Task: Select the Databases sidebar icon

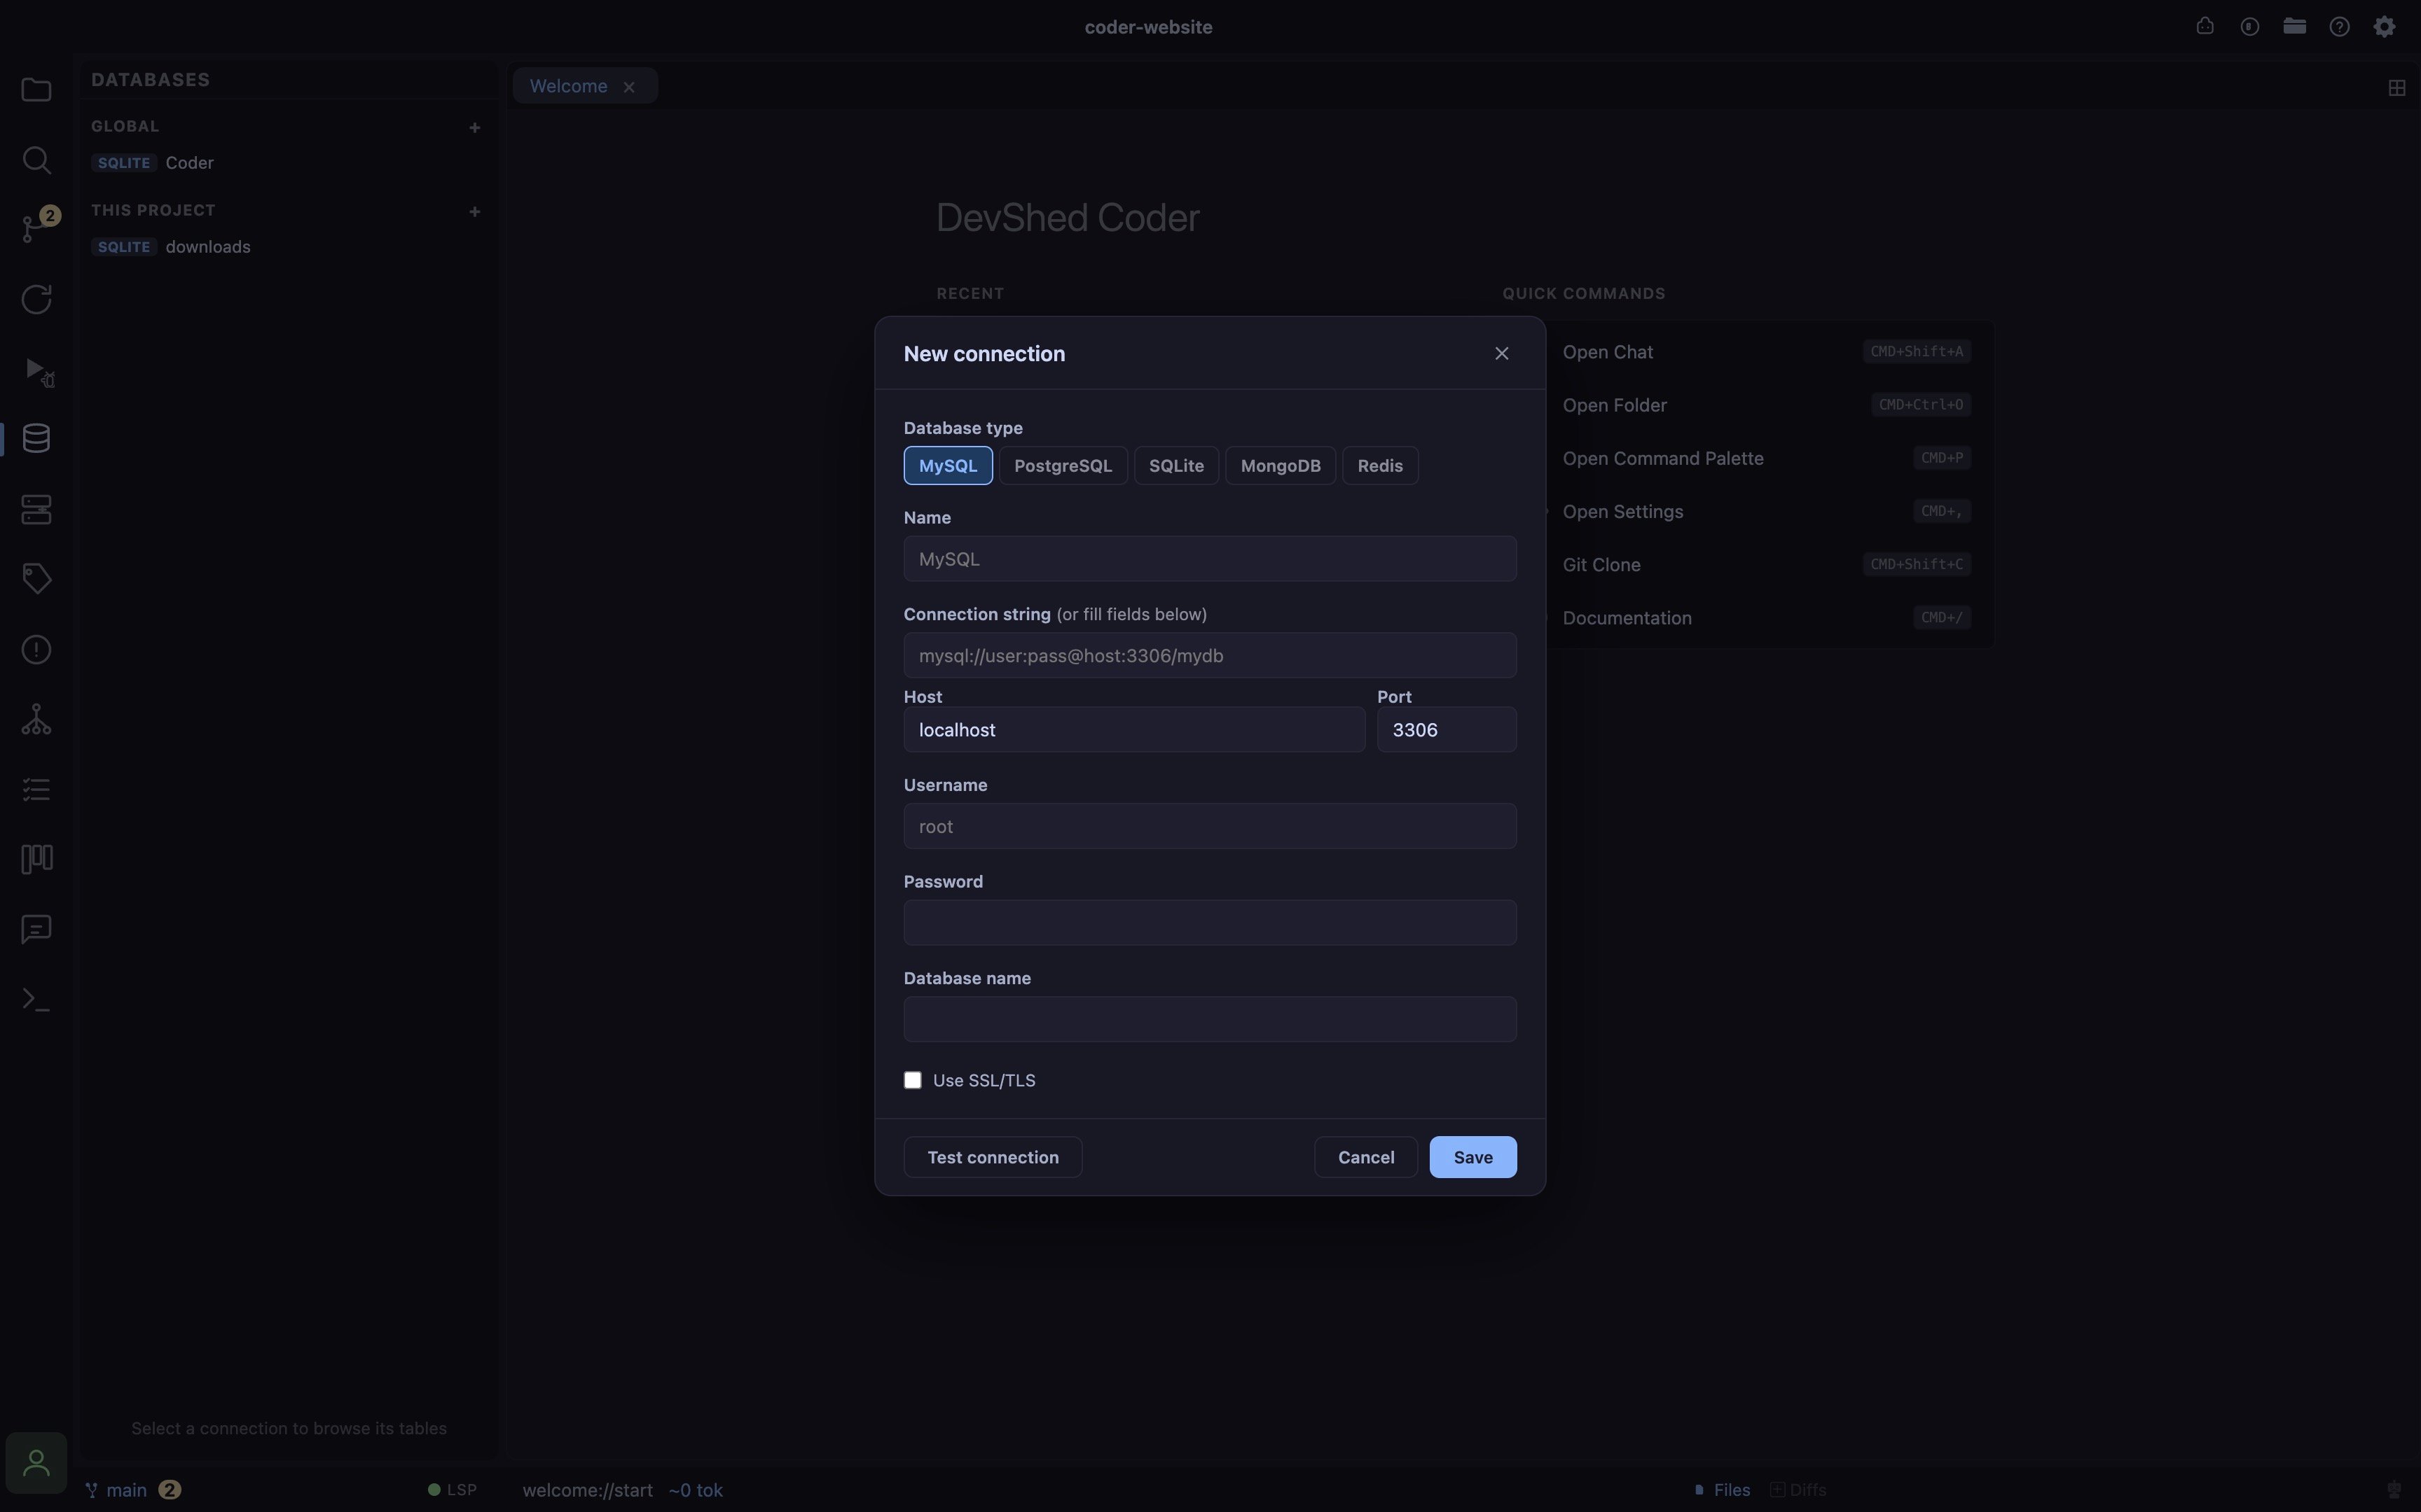Action: 36,439
